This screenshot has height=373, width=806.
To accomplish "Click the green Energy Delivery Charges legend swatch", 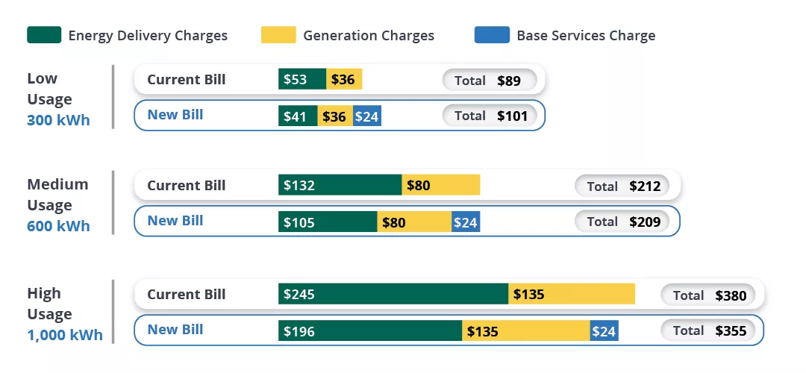I will click(44, 35).
